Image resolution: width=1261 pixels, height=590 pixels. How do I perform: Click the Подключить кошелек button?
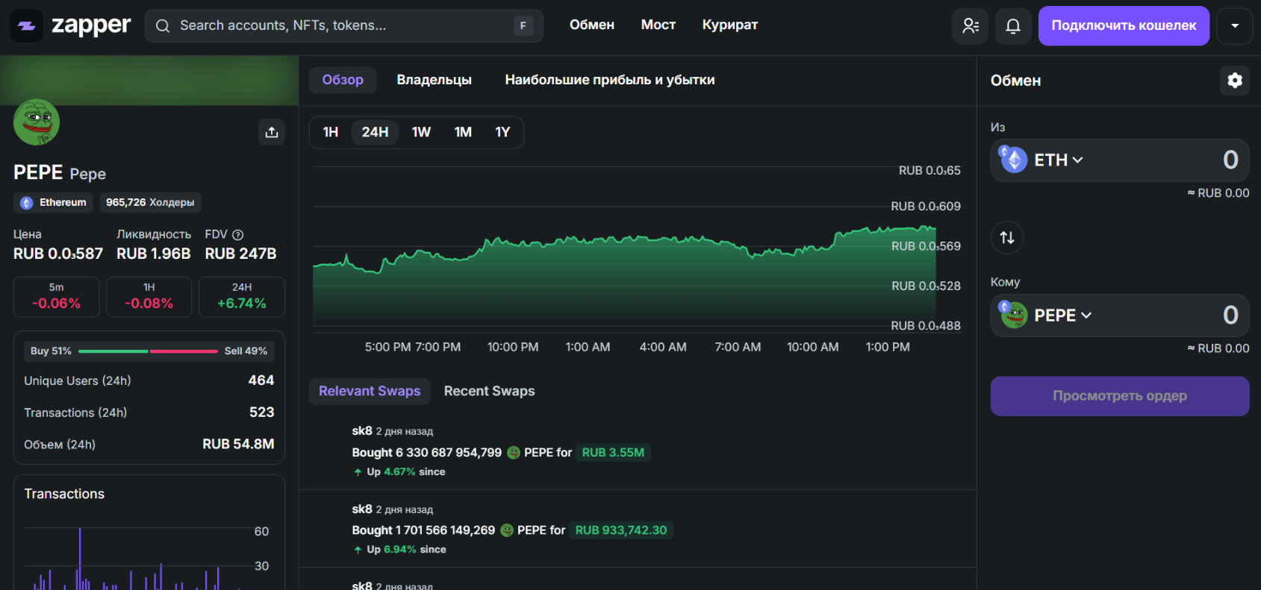[x=1124, y=26]
